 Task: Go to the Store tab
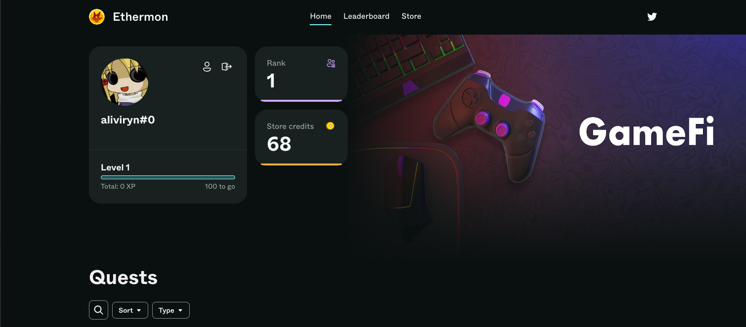point(411,16)
